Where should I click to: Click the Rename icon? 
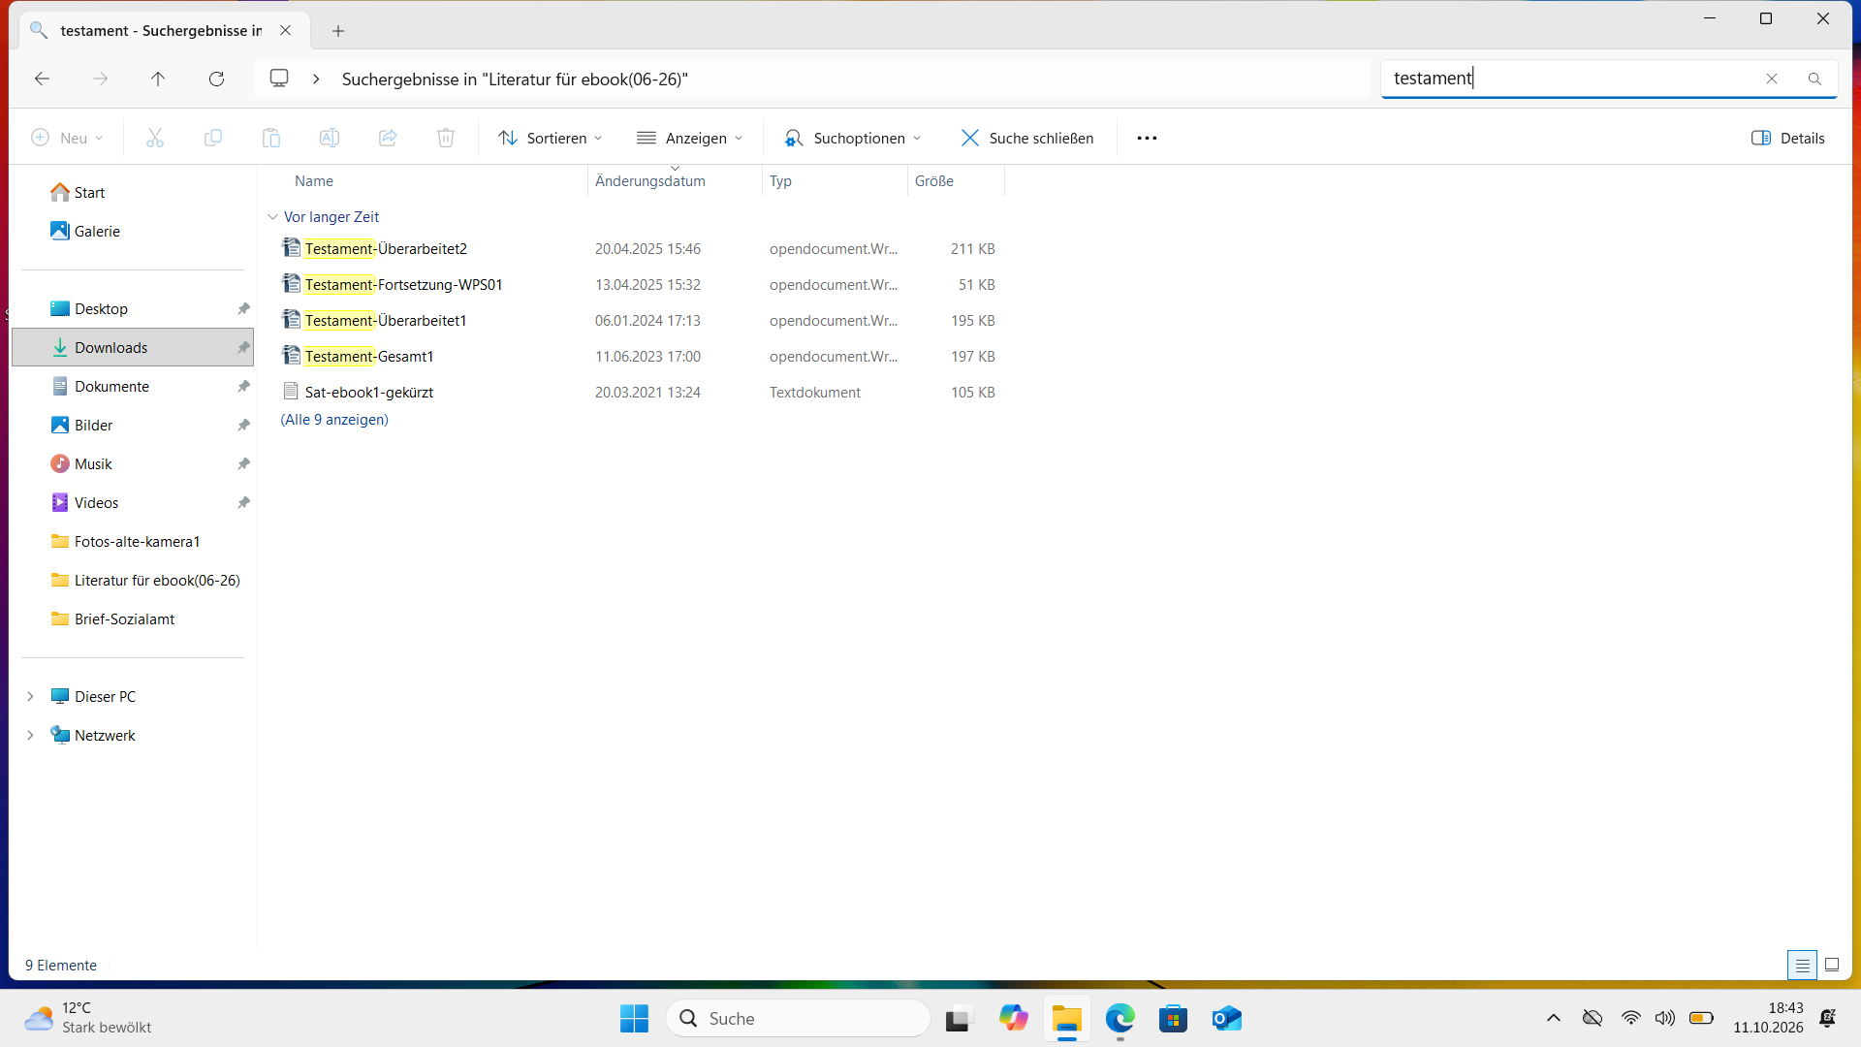coord(330,138)
